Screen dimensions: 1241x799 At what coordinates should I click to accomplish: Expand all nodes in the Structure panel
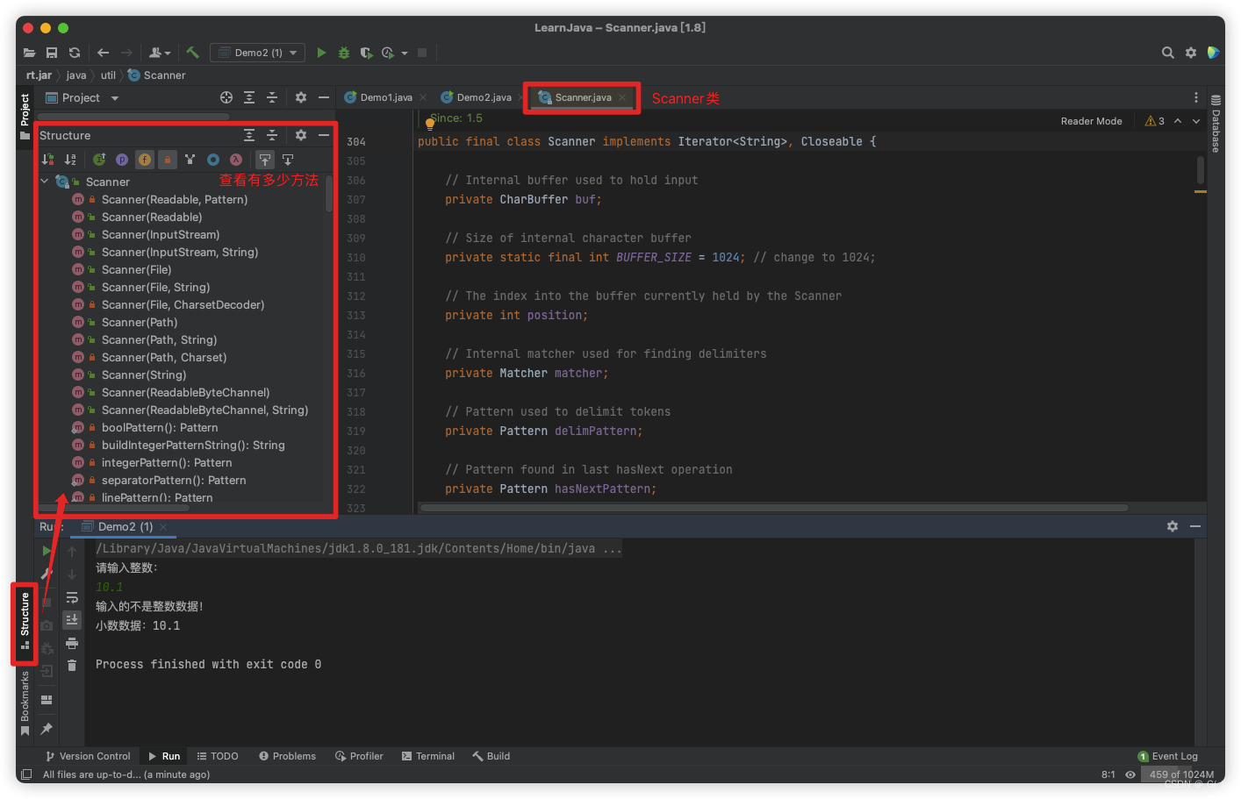pyautogui.click(x=249, y=135)
